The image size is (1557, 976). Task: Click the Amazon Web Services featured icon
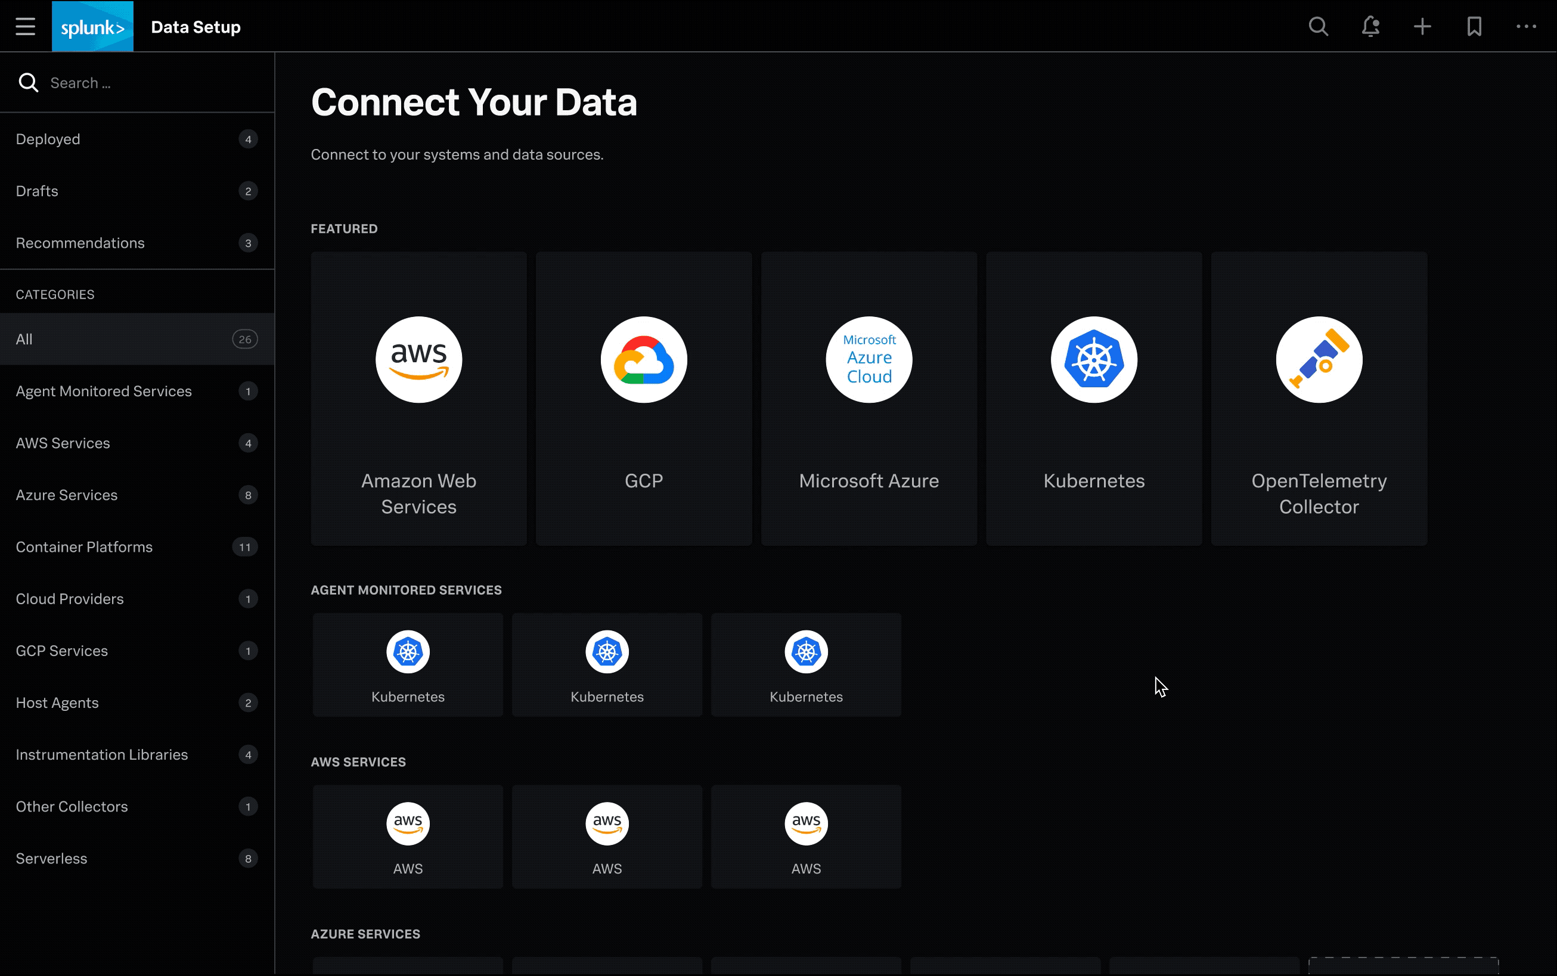(418, 358)
